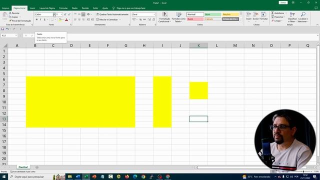This screenshot has width=320, height=180.
Task: Increase decimal places
Action: (149, 19)
